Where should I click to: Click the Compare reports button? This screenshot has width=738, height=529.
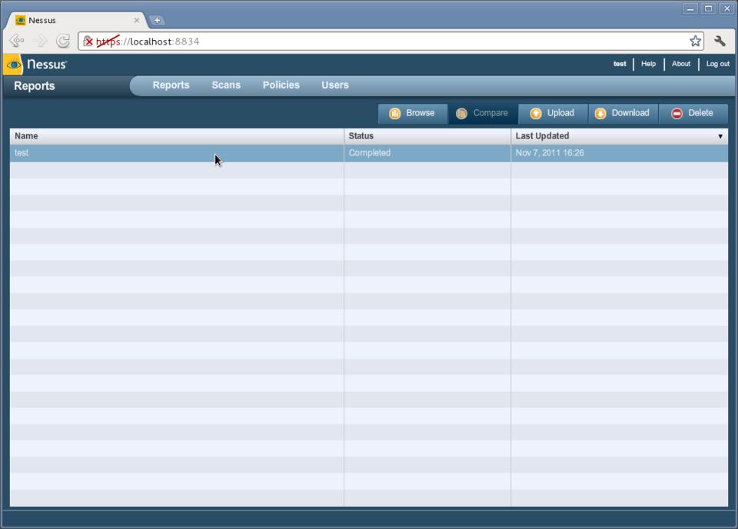[482, 113]
